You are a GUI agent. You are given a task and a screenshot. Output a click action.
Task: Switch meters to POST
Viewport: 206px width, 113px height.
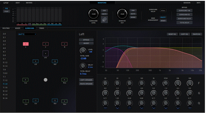click(x=7, y=11)
